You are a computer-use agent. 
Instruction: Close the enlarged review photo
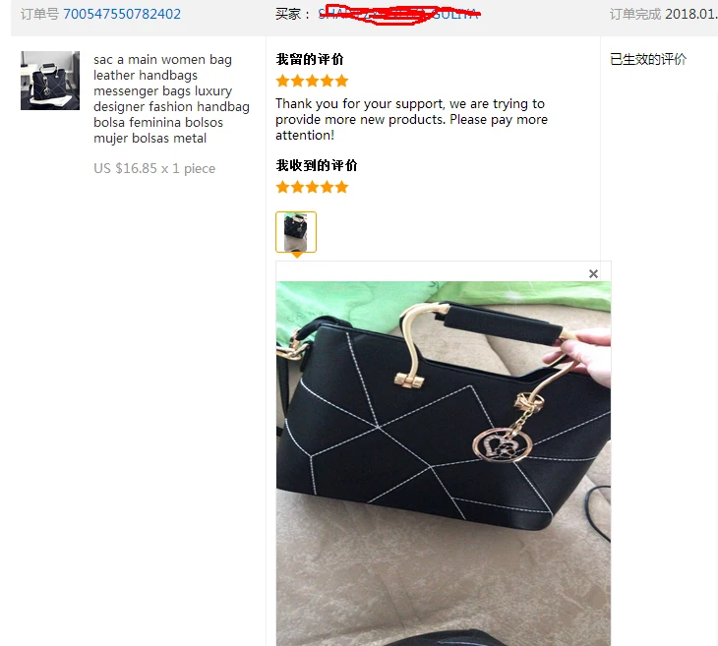[593, 273]
